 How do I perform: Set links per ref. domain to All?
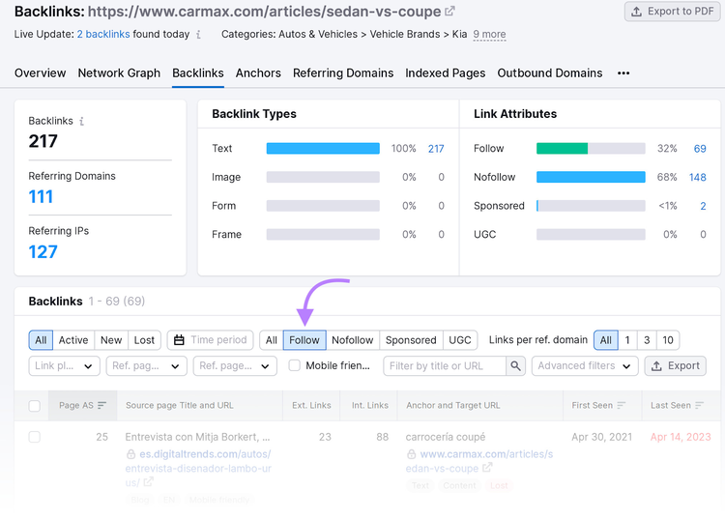(x=606, y=340)
